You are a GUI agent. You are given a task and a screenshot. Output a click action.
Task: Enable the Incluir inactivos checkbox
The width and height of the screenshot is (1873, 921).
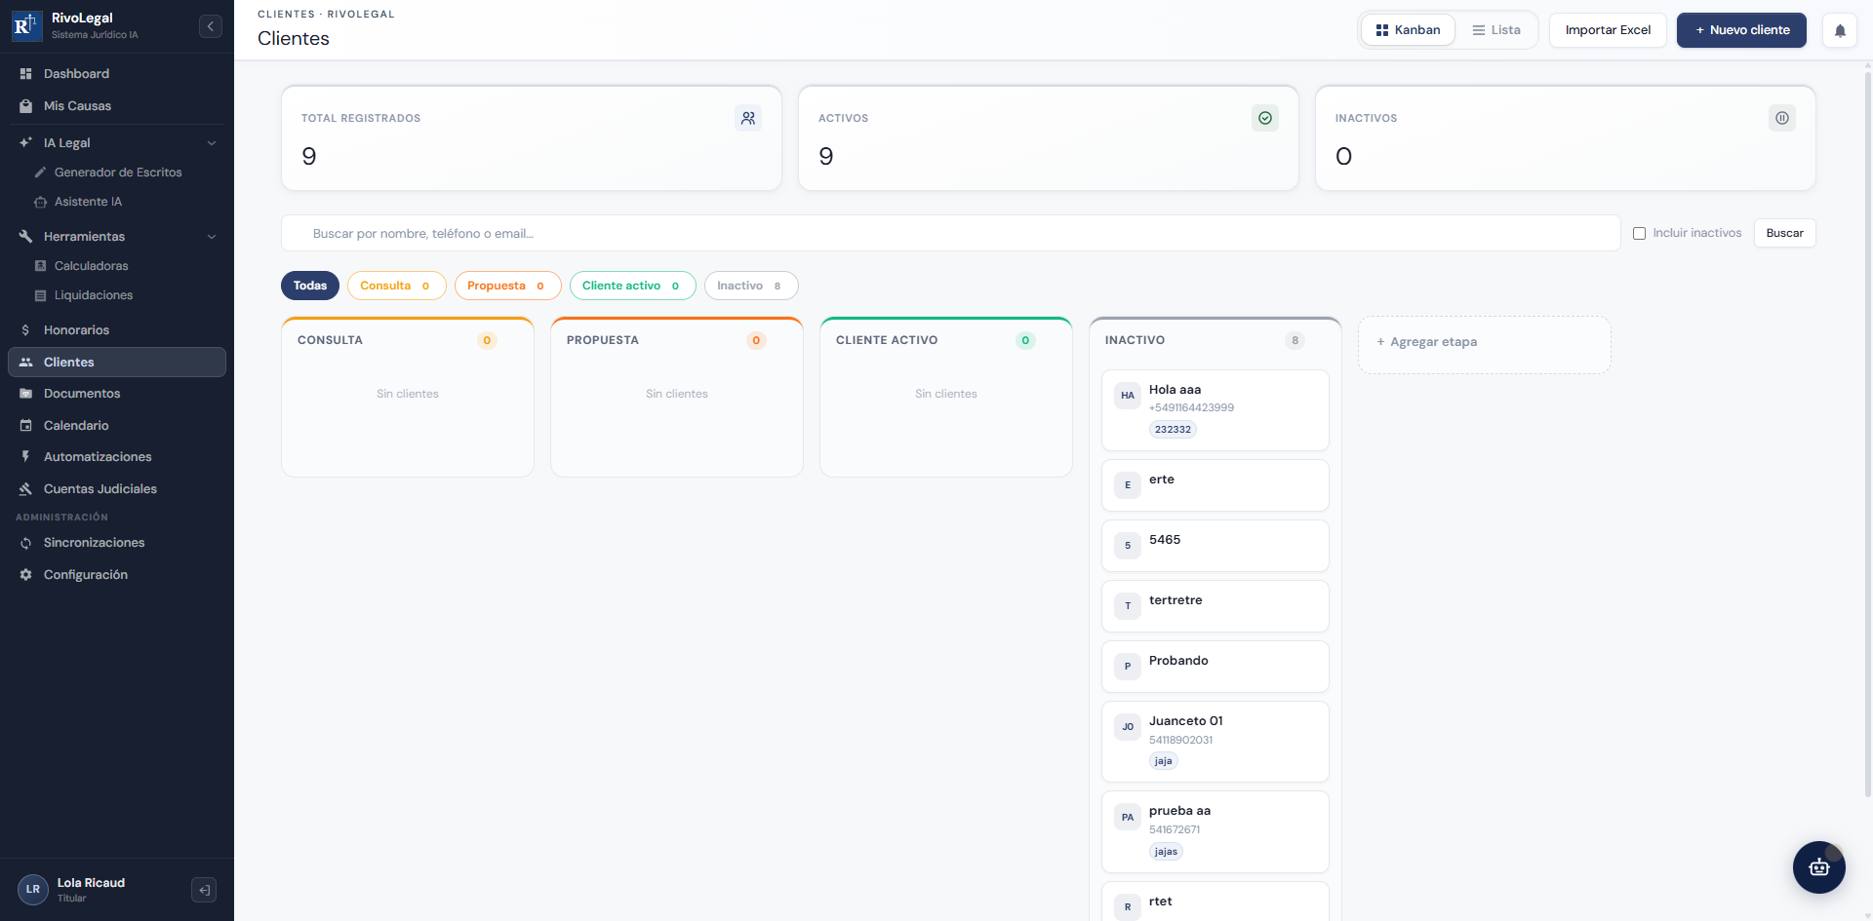pyautogui.click(x=1639, y=234)
